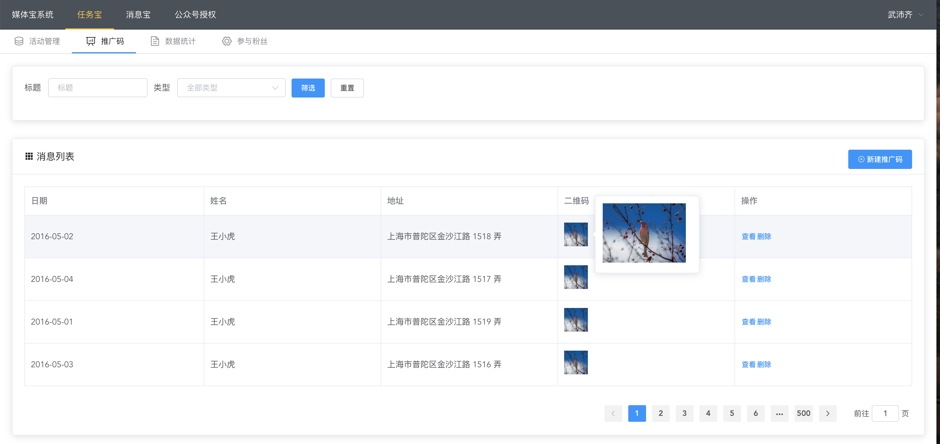Click 删除 for the 2016-05-04 row
The image size is (940, 444).
764,279
